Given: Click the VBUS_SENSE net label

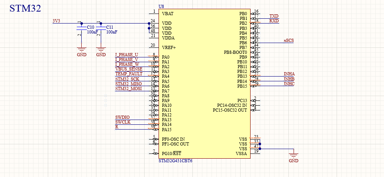Looking at the screenshot, I should pyautogui.click(x=129, y=69).
